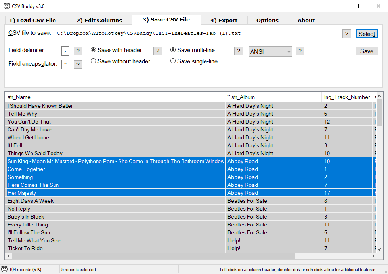Click the 'CSV file to save:' label
Viewport: 388px width, 274px height.
click(x=30, y=33)
